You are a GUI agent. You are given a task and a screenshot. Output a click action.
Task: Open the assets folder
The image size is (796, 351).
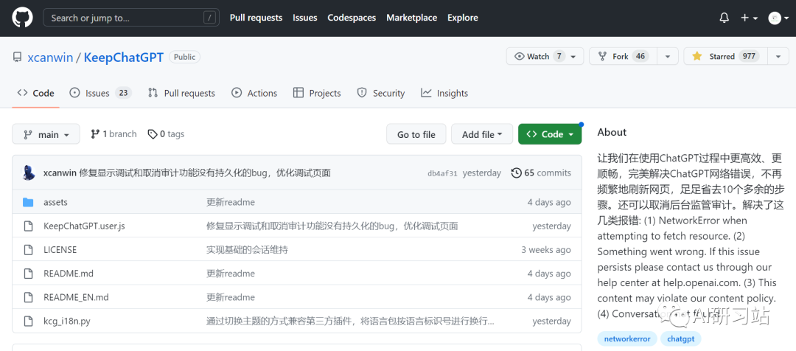[x=55, y=202]
